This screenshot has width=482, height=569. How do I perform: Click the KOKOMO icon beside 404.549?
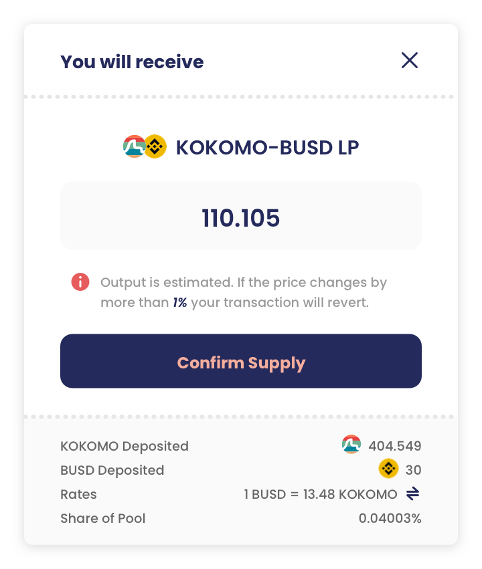coord(351,444)
